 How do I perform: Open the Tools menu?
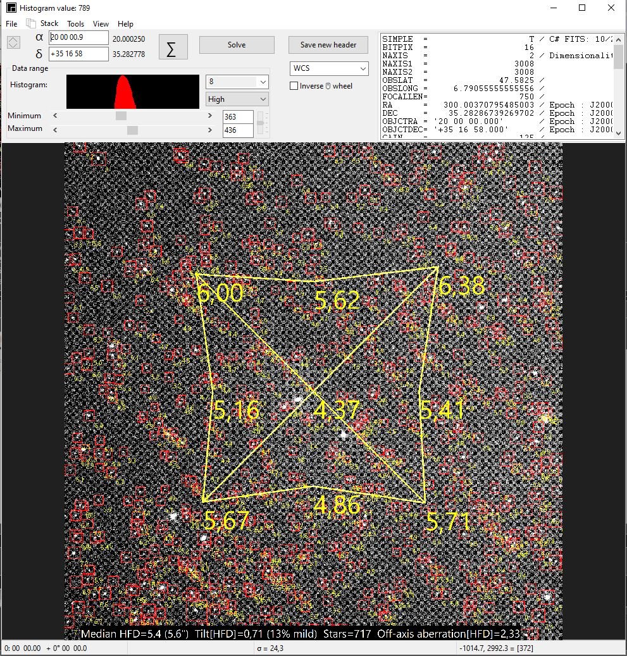click(x=75, y=23)
